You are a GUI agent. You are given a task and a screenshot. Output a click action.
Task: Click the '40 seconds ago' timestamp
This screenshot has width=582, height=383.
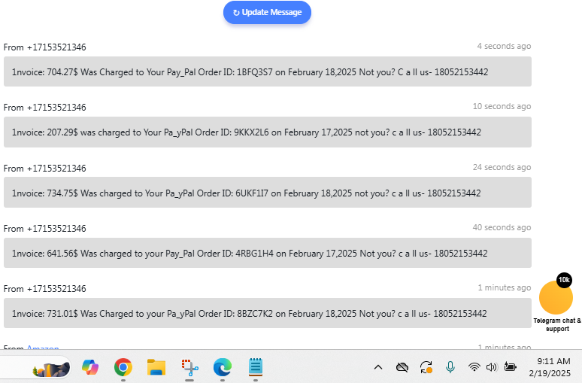pyautogui.click(x=502, y=227)
